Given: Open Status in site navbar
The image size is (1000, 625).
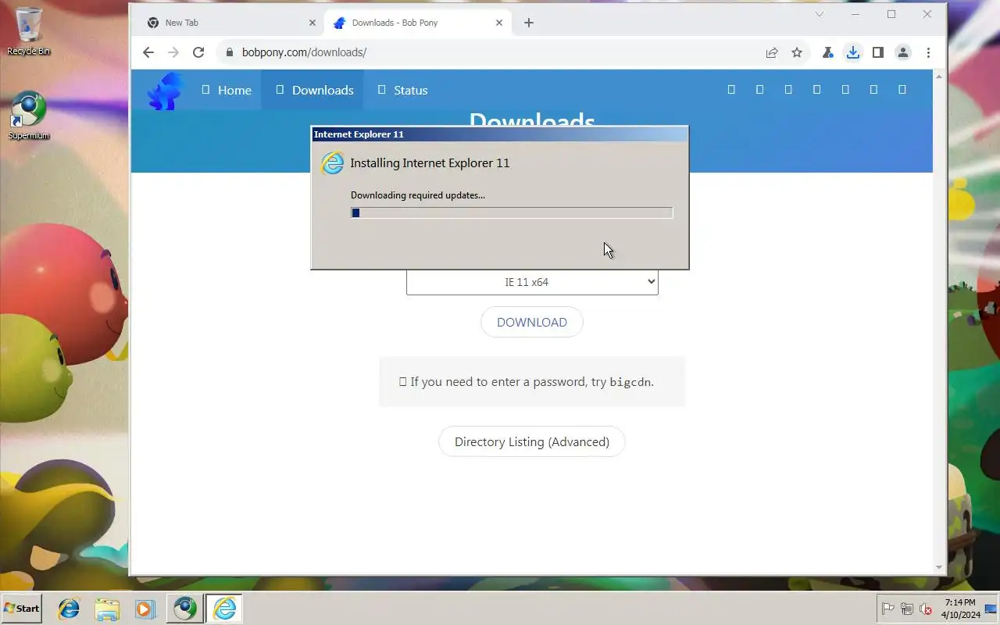Looking at the screenshot, I should [x=402, y=90].
